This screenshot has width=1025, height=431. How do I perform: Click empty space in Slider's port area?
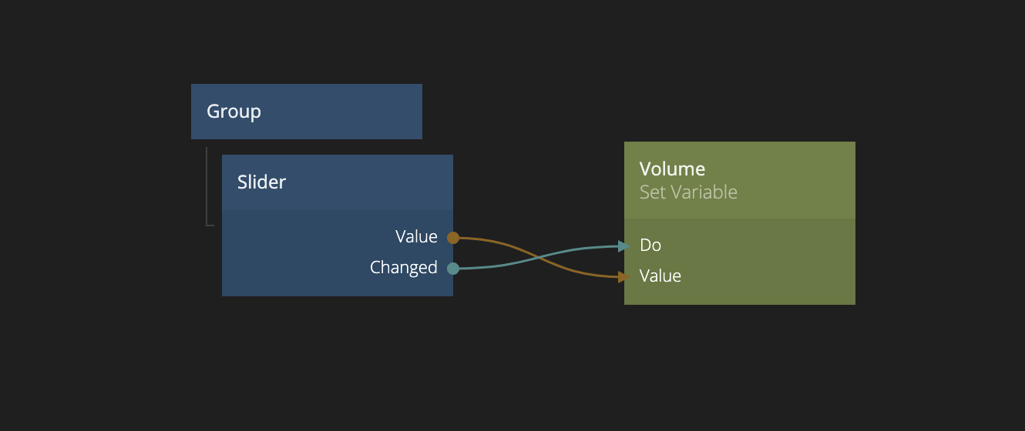tap(293, 254)
